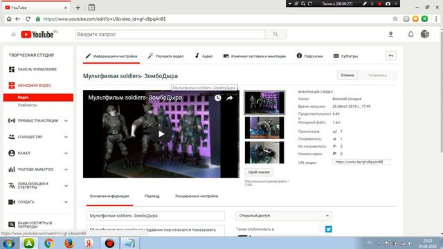Open the account avatar menu
Viewport: 443px width, 249px height.
click(424, 34)
